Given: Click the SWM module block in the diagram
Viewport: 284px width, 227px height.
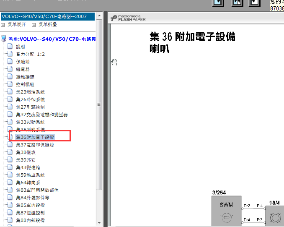Looking at the screenshot, I should tap(226, 211).
